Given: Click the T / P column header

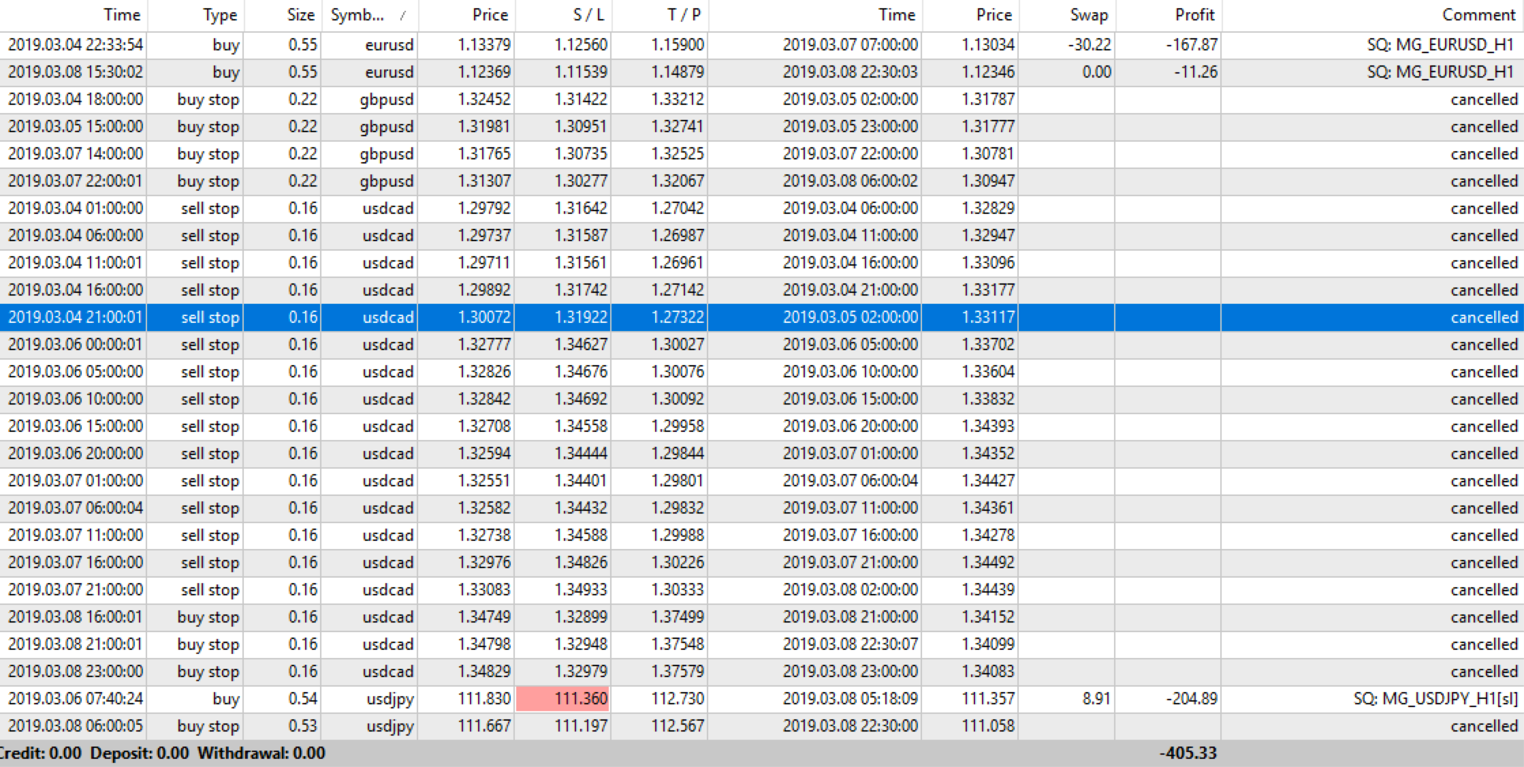Looking at the screenshot, I should pyautogui.click(x=684, y=15).
